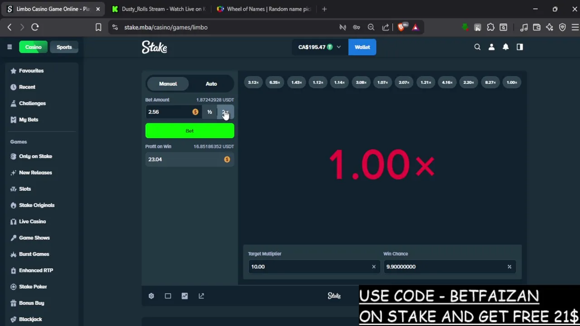The height and width of the screenshot is (326, 580).
Task: Switch to Manual betting mode
Action: tap(168, 84)
